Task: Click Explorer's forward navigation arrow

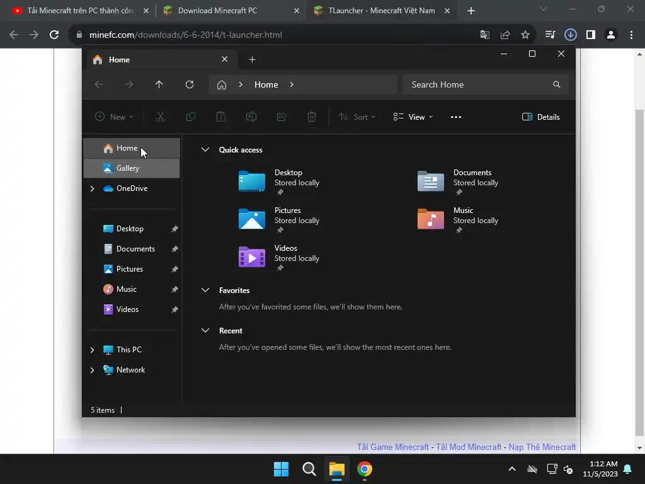Action: point(129,84)
